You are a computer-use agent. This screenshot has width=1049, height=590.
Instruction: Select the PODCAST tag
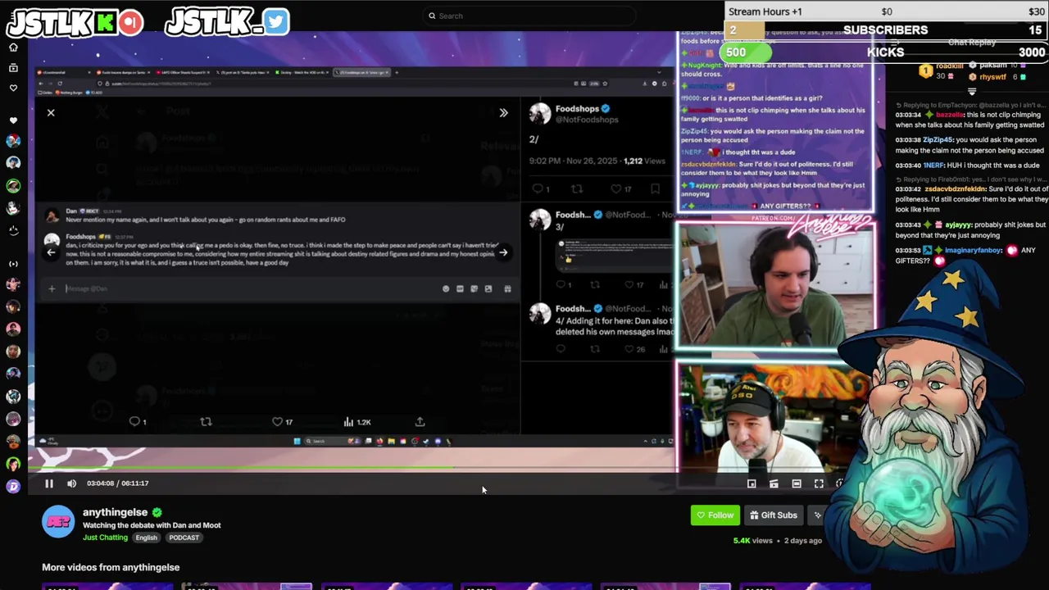tap(184, 538)
